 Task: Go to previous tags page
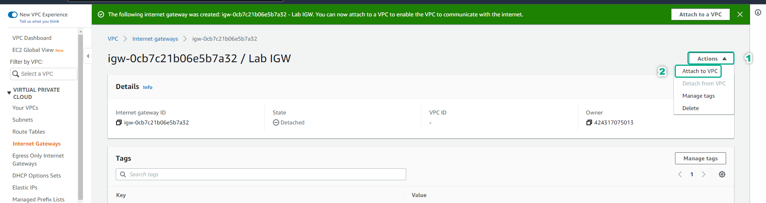coord(680,174)
